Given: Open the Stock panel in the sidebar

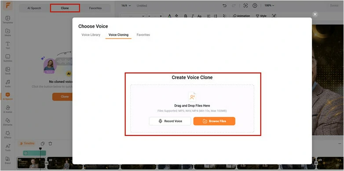Looking at the screenshot, I should (x=7, y=71).
